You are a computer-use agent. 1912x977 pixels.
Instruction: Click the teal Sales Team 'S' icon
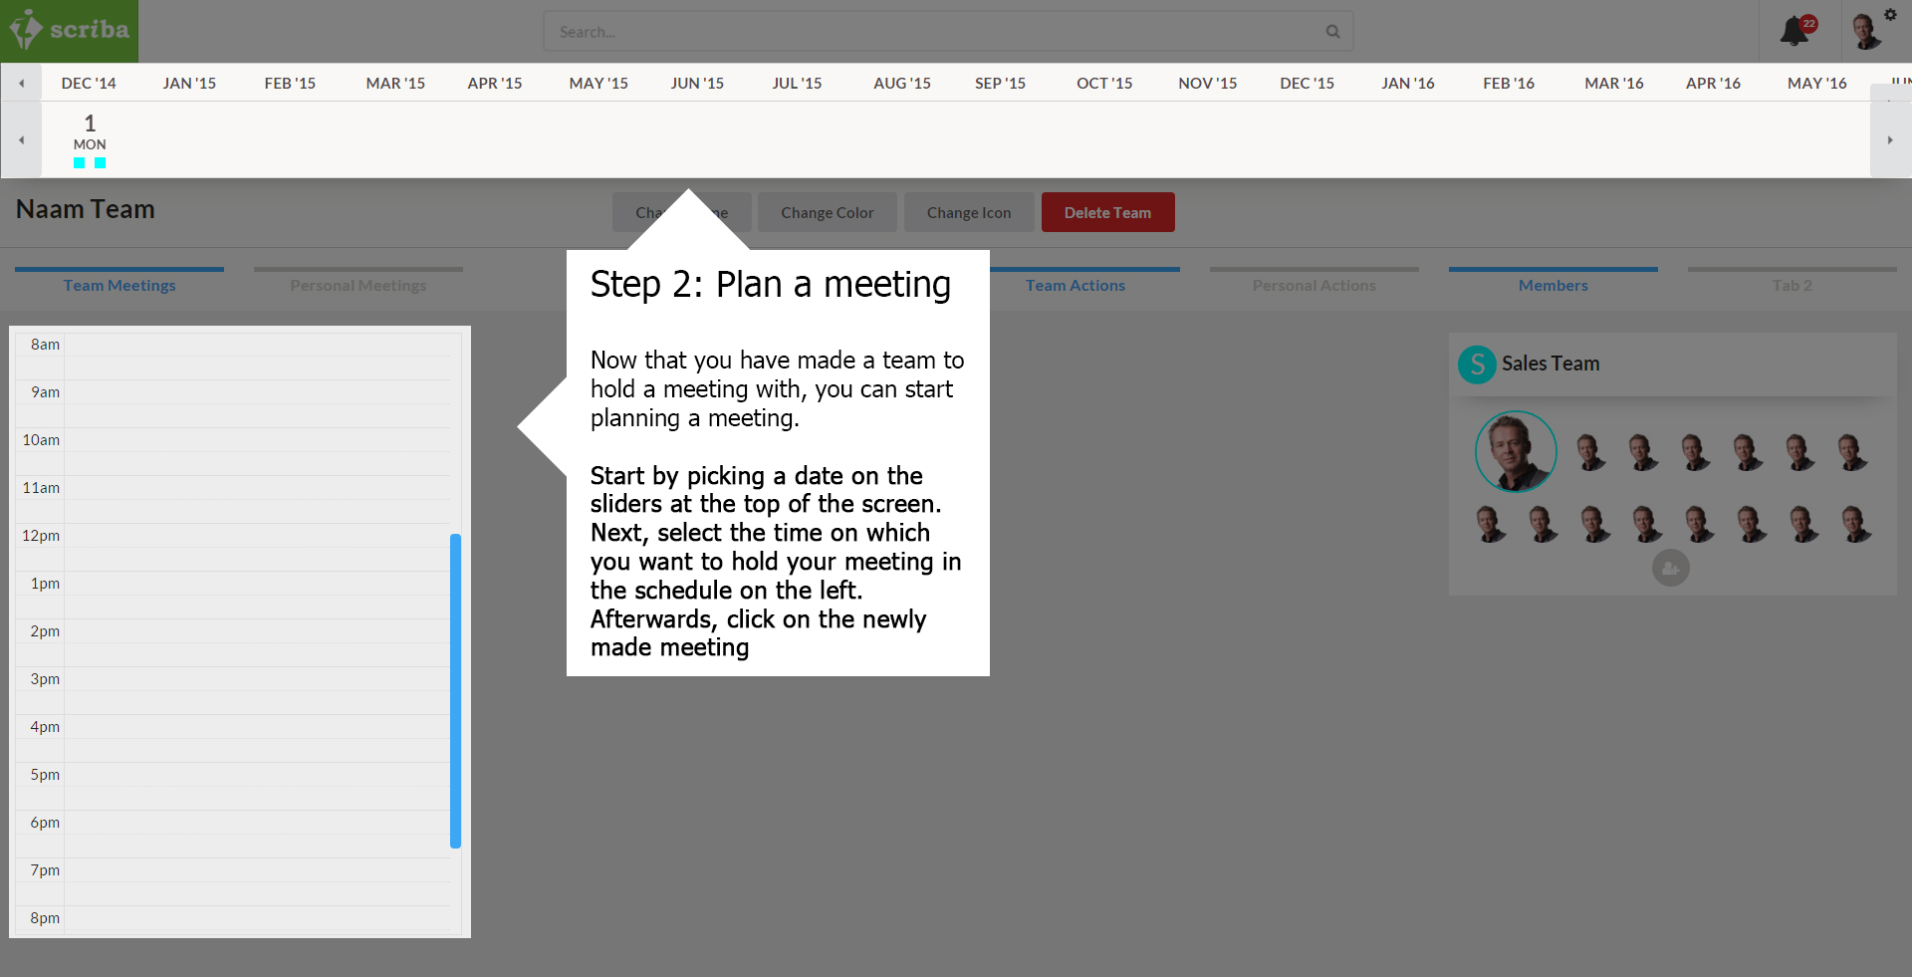1477,365
